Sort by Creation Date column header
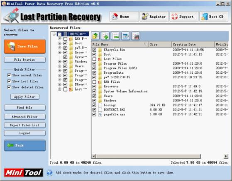This screenshot has width=232, height=181. click(193, 44)
